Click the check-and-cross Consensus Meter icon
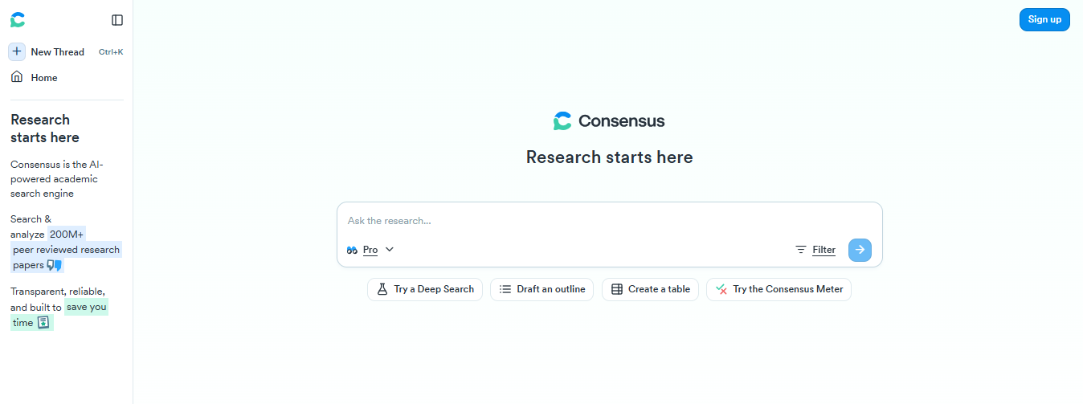This screenshot has height=404, width=1083. pos(721,289)
